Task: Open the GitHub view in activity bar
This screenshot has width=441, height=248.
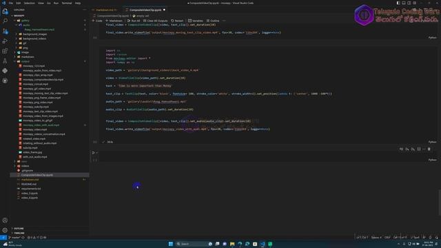Action: (x=5, y=81)
